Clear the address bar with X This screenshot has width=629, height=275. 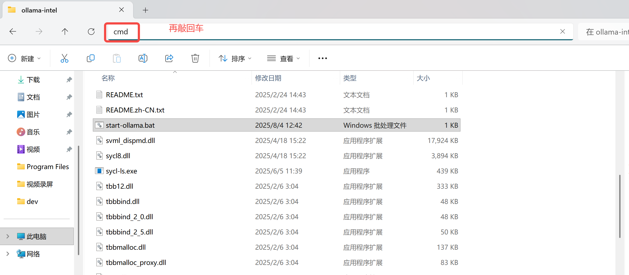563,32
